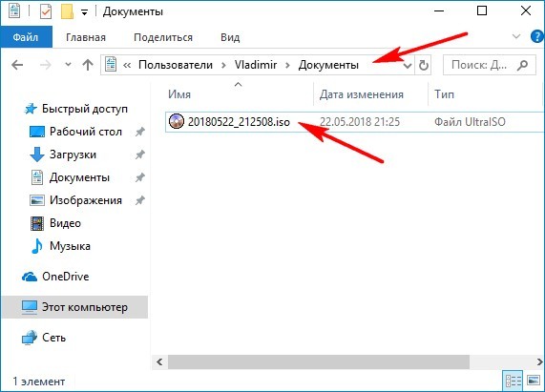This screenshot has height=392, width=545.
Task: Click the search box Поиск
Action: (490, 65)
